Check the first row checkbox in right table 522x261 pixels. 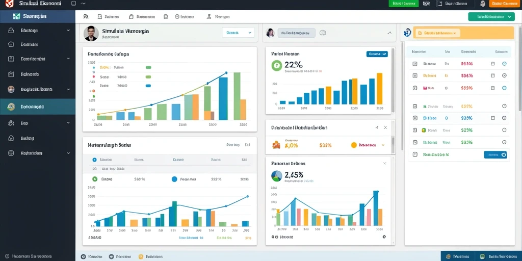click(x=415, y=64)
